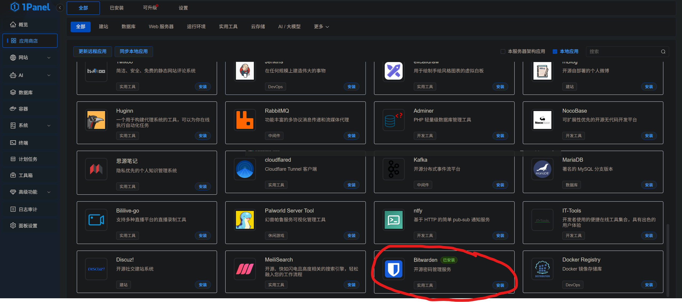Click the 更新远程应用 button

(x=92, y=51)
